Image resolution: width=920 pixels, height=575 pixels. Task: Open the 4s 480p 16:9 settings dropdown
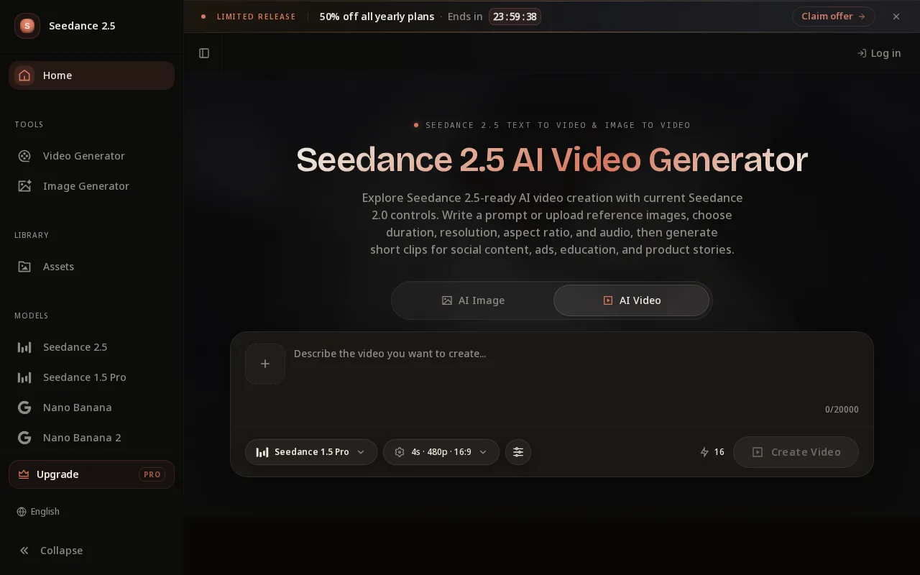click(x=441, y=452)
